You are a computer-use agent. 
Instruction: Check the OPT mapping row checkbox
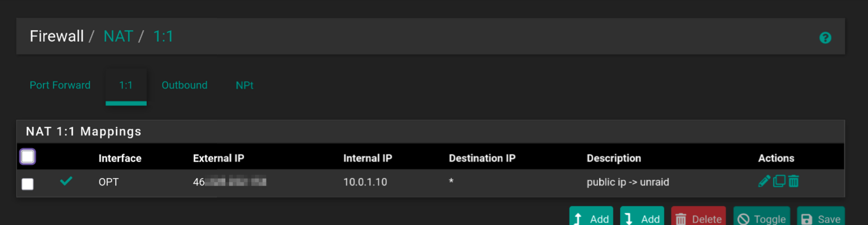28,184
